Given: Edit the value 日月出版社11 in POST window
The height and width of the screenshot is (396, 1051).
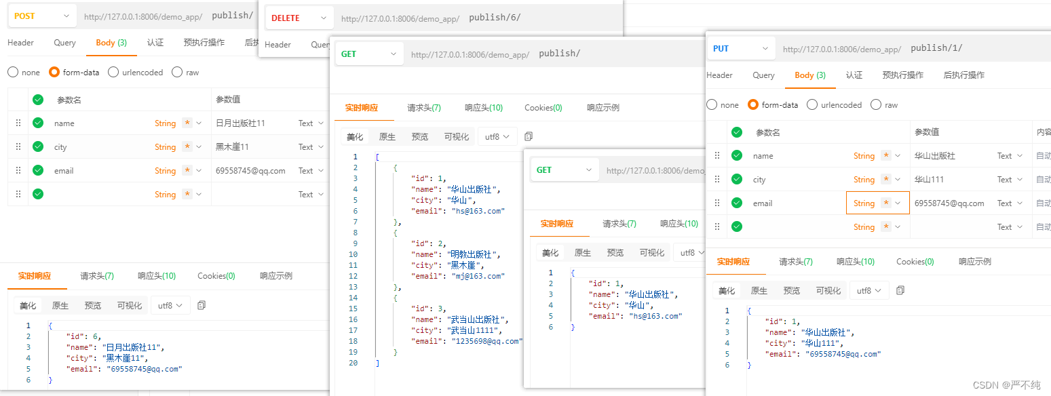Looking at the screenshot, I should click(x=240, y=123).
